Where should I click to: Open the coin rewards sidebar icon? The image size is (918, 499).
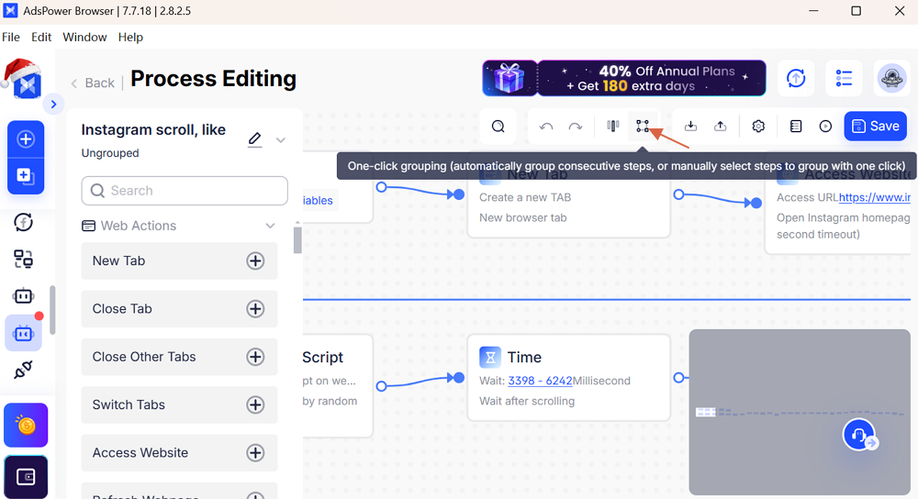[26, 426]
